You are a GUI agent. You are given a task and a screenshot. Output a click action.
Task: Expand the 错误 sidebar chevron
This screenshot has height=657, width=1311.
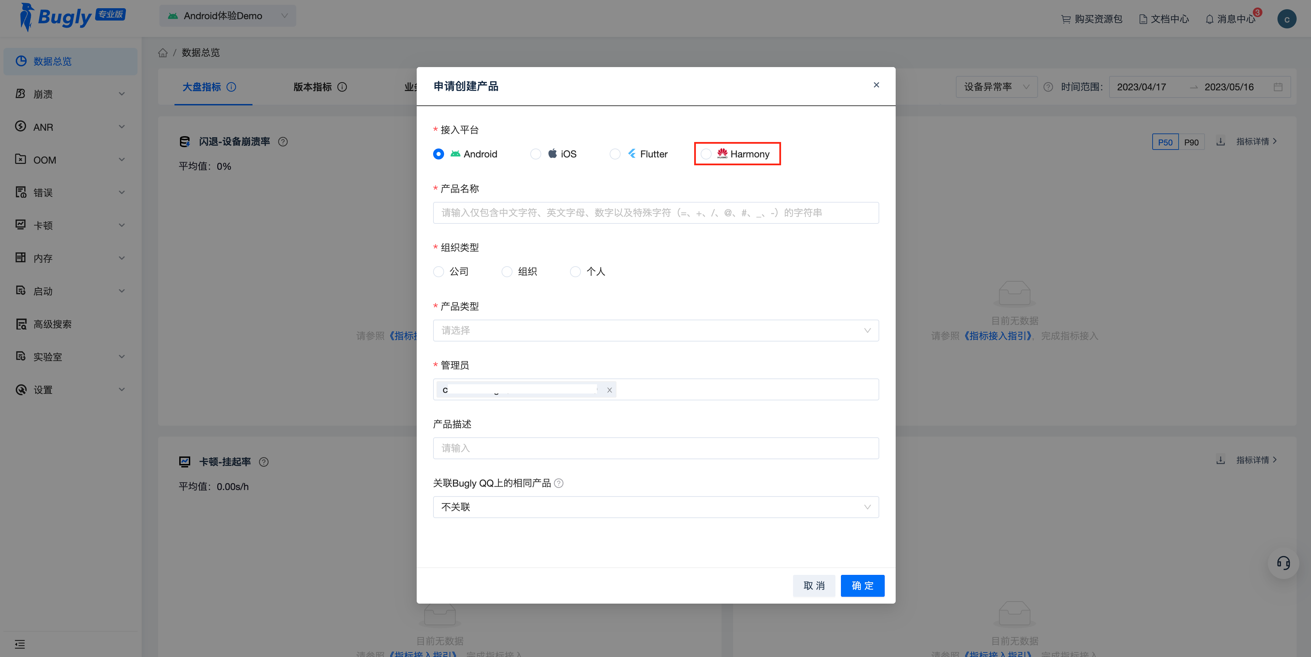[x=122, y=192]
